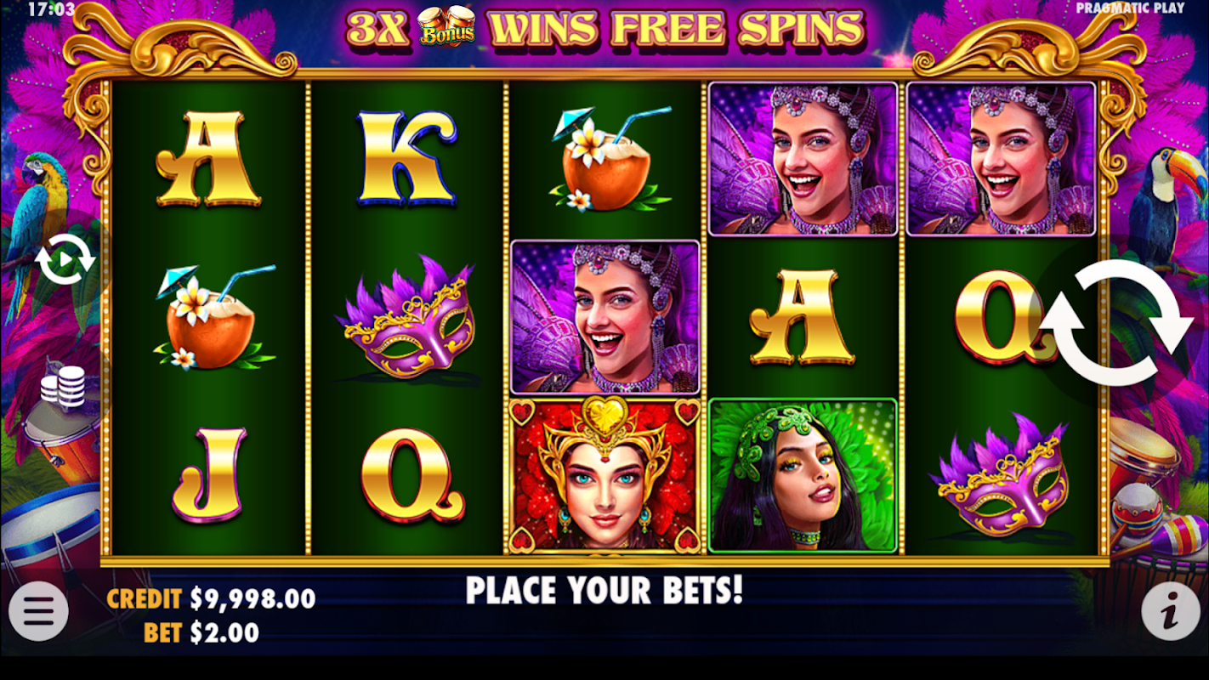Click the Bonus drums icon in banner
1209x680 pixels.
[x=446, y=27]
